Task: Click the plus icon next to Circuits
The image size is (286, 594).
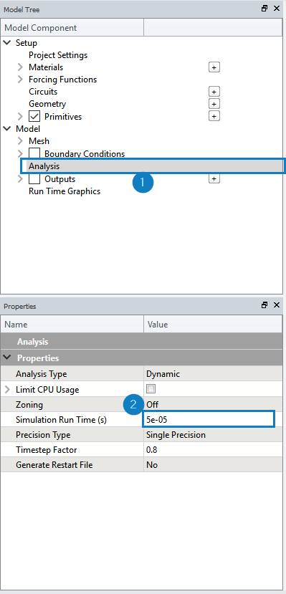Action: pyautogui.click(x=214, y=92)
